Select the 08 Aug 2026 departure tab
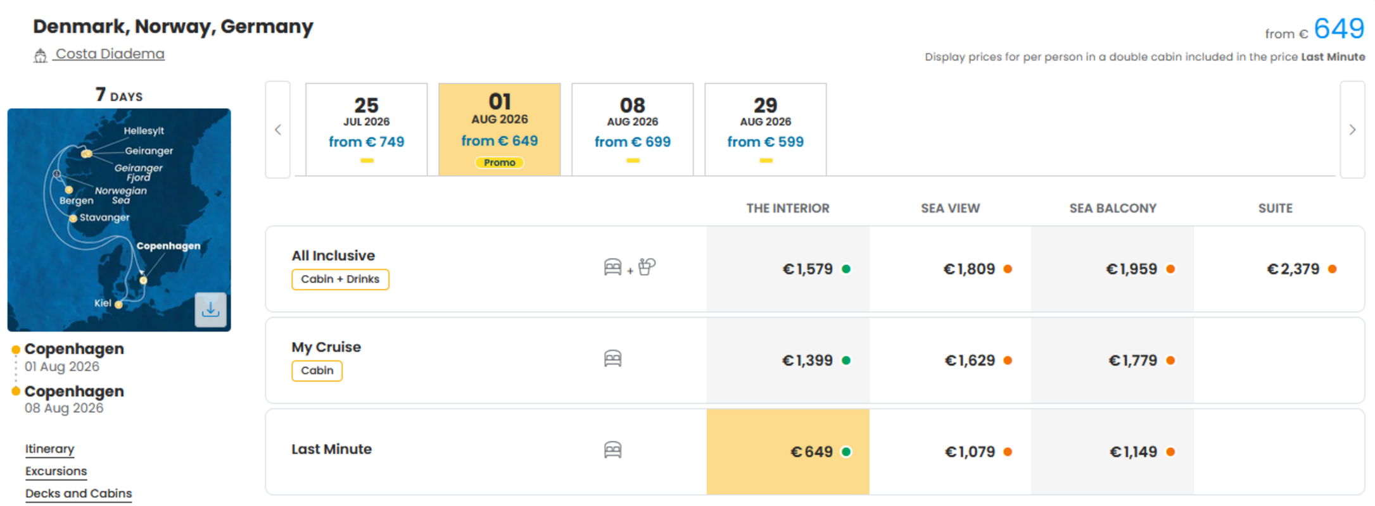 tap(633, 130)
